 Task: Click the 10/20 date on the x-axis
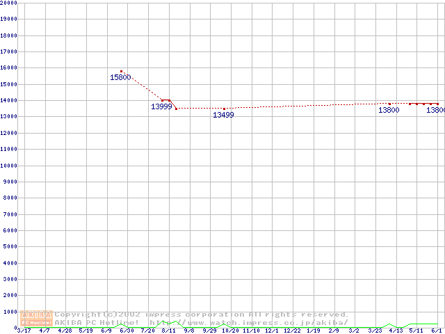pos(230,331)
